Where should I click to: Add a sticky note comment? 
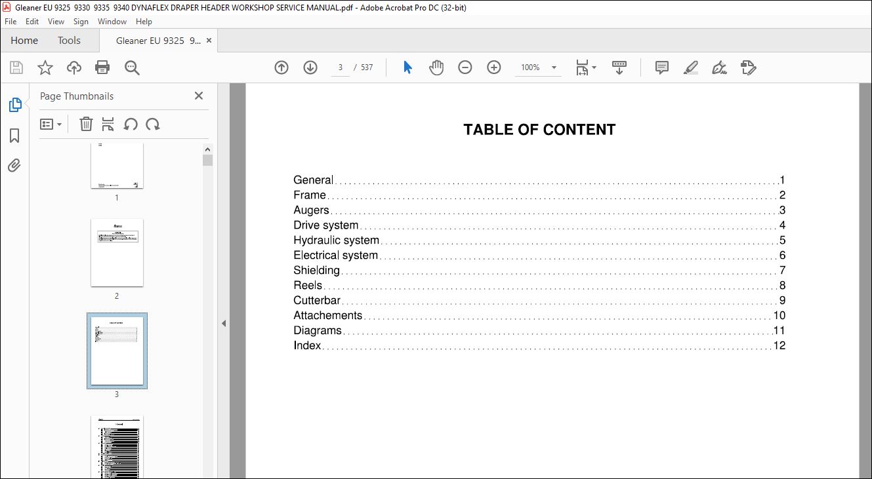coord(662,67)
